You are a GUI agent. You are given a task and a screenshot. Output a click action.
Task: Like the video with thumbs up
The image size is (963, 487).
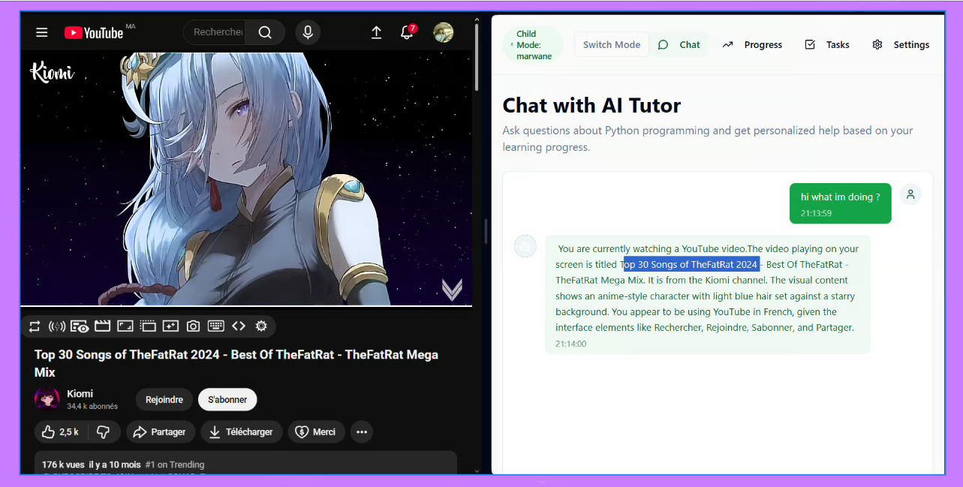click(x=61, y=431)
